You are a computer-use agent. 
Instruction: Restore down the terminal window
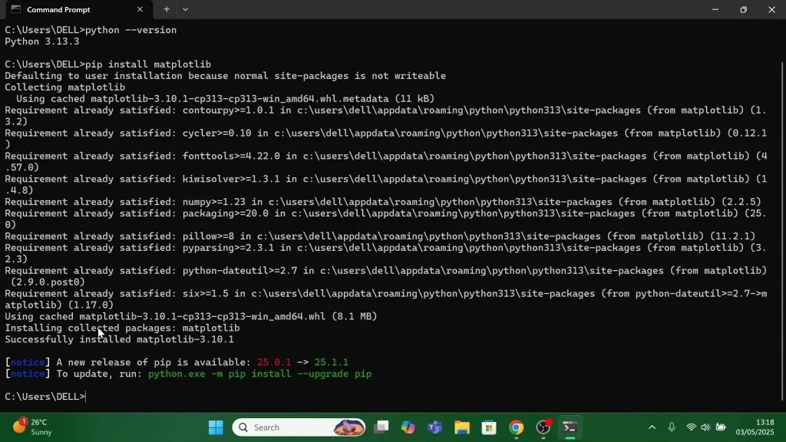(x=743, y=9)
